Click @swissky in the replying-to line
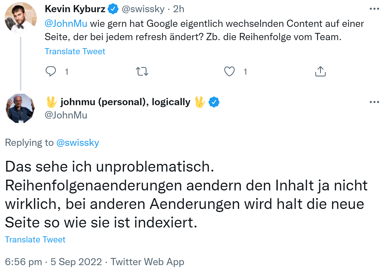Screen dimensions: 384x274 (x=78, y=143)
